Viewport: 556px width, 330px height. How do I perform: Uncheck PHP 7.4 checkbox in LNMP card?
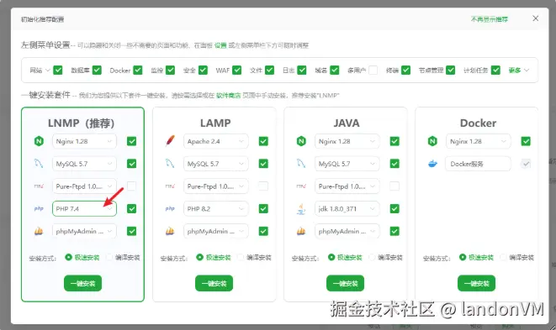point(131,208)
